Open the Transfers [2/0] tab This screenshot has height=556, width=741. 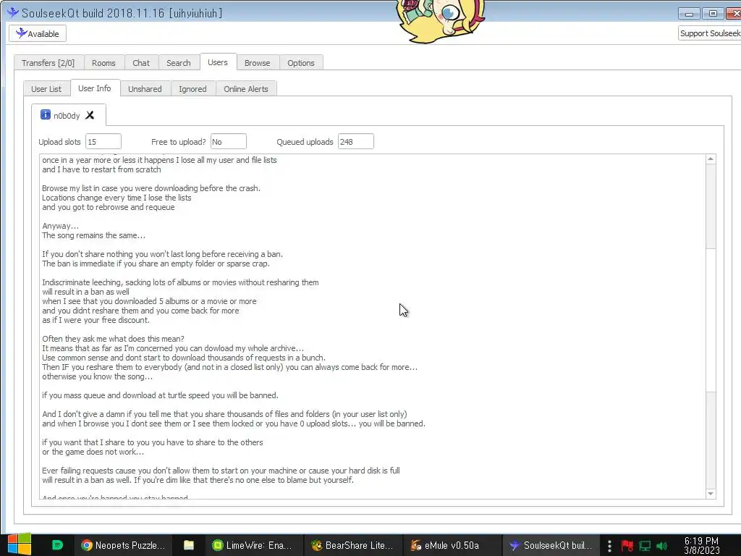click(48, 63)
